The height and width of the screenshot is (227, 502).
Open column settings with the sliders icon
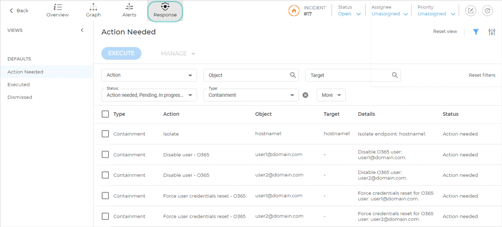point(492,32)
